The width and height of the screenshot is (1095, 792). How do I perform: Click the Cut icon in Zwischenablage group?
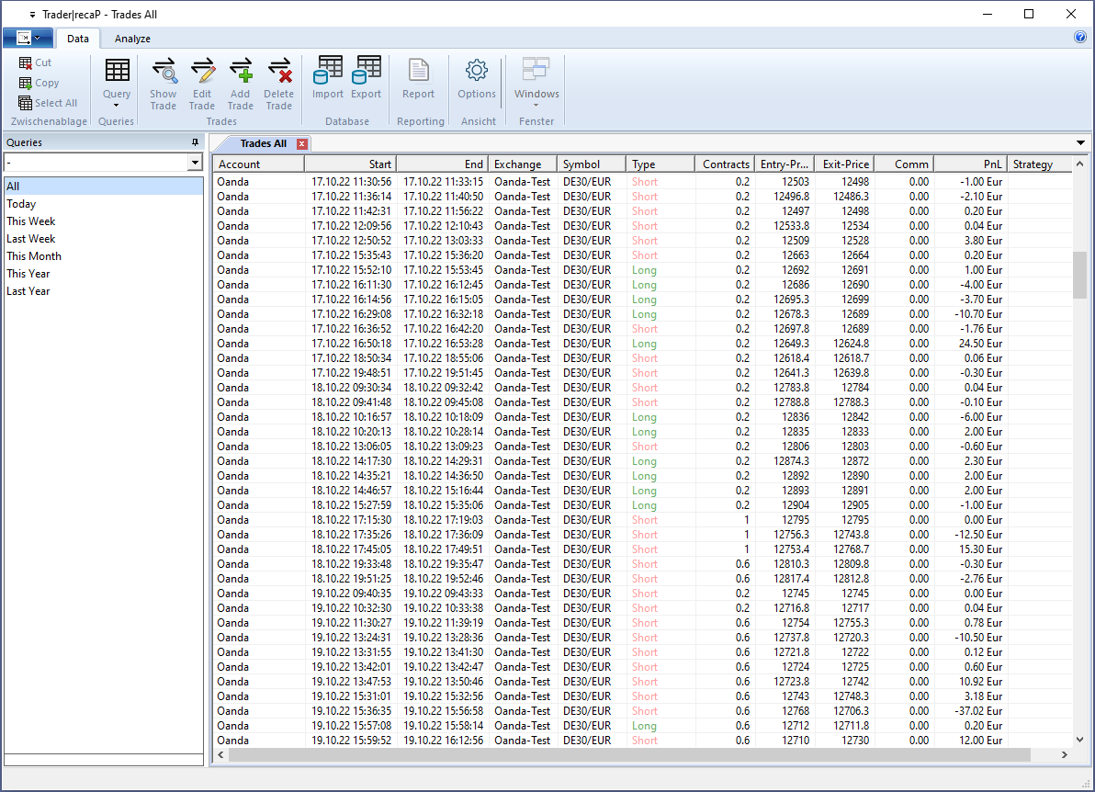25,62
